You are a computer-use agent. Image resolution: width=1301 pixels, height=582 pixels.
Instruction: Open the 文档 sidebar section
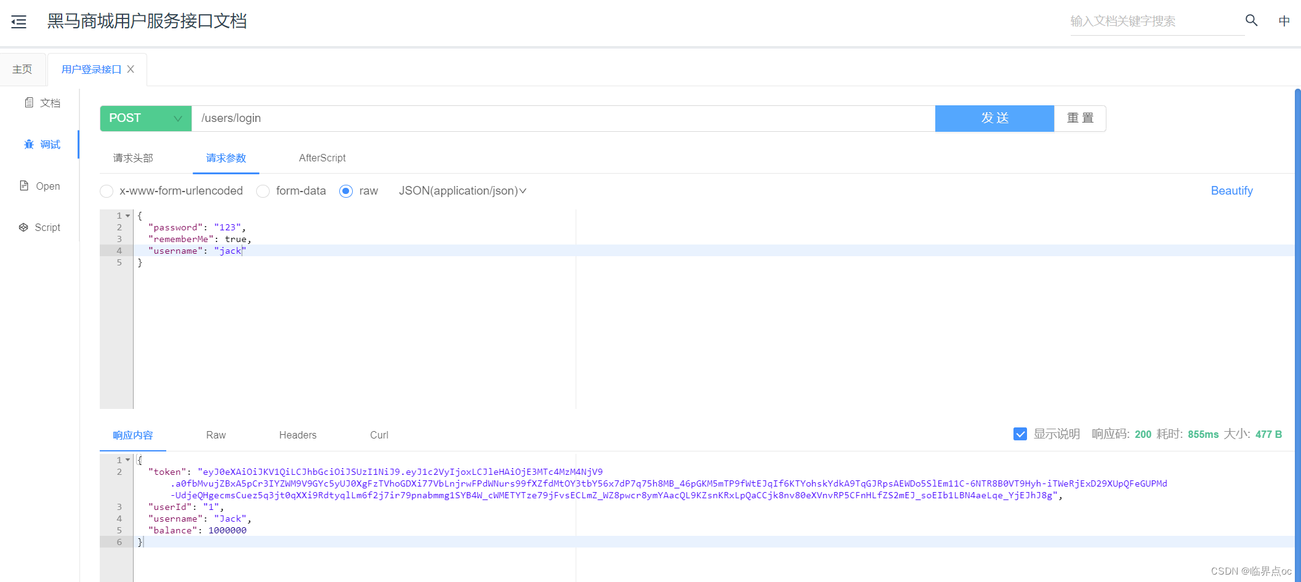(x=42, y=103)
